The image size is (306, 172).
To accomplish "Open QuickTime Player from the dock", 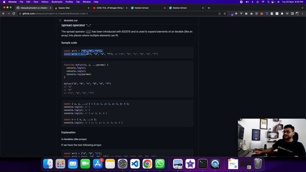I will (215, 163).
